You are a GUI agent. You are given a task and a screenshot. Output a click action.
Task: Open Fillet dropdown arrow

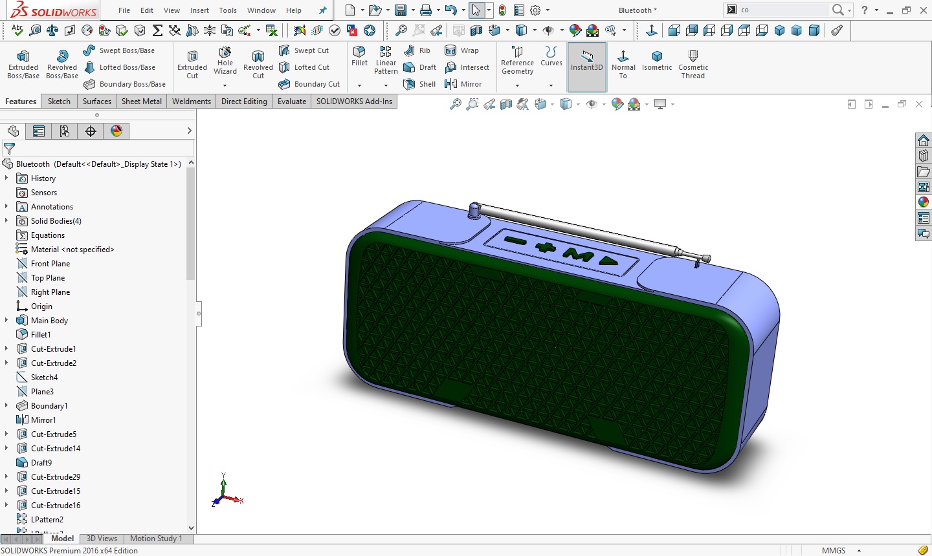tap(359, 85)
